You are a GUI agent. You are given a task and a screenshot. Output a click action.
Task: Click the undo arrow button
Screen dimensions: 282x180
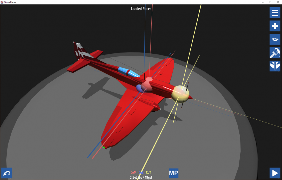pos(7,173)
